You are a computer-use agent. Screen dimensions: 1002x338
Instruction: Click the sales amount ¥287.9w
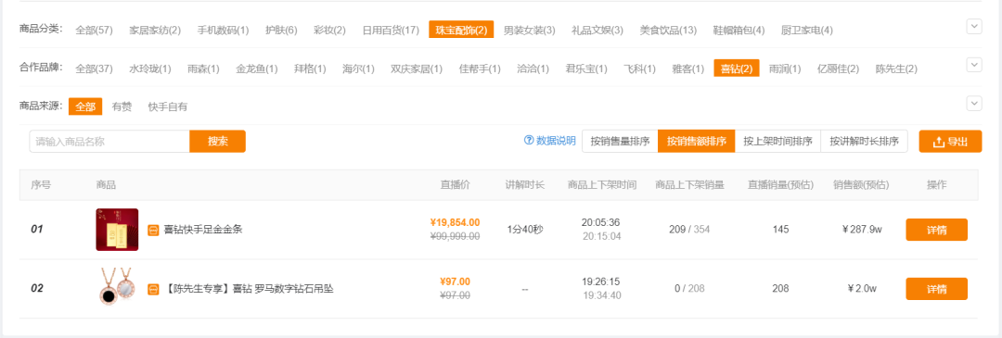(862, 230)
